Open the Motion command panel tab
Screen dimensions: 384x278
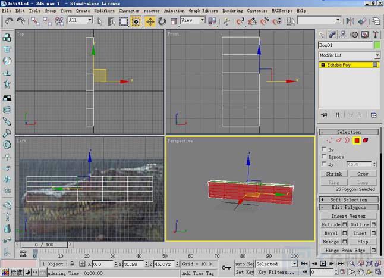pyautogui.click(x=354, y=35)
